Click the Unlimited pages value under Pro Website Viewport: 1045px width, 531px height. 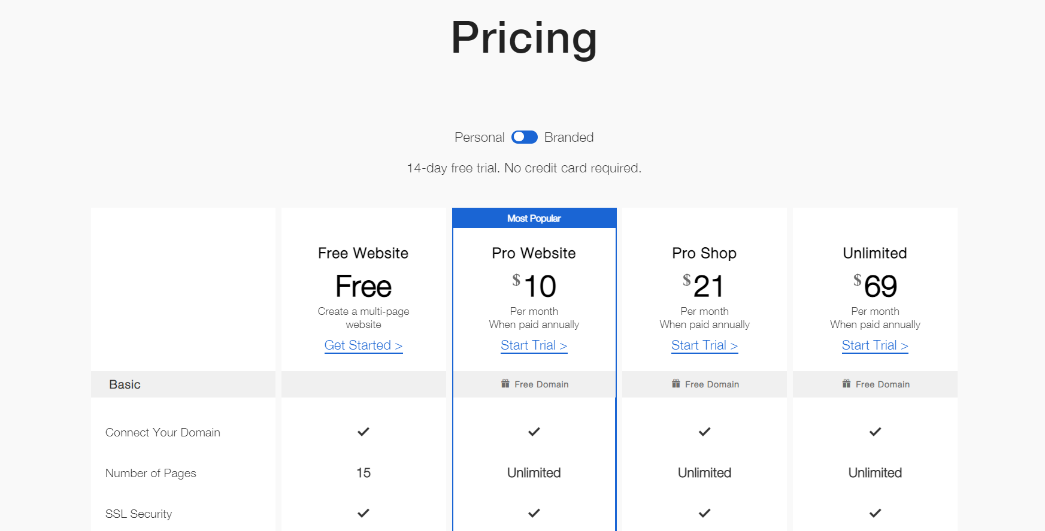click(x=534, y=473)
